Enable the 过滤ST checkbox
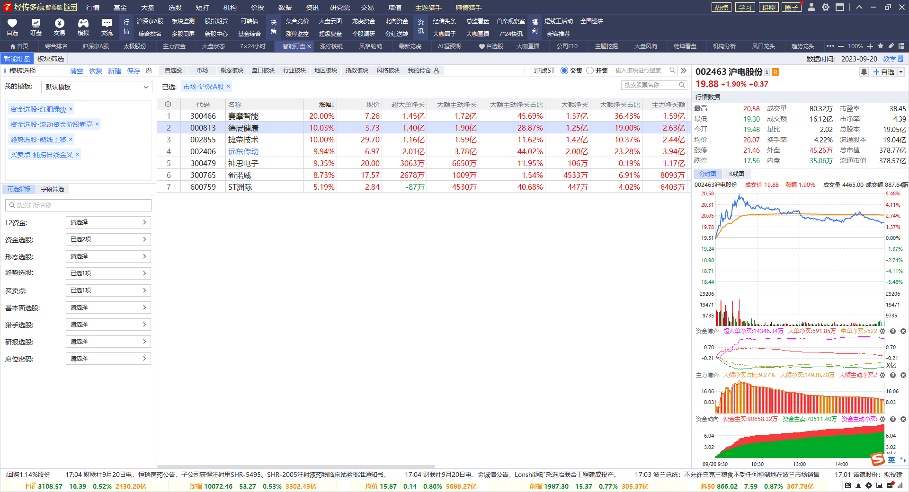This screenshot has height=492, width=909. 528,70
